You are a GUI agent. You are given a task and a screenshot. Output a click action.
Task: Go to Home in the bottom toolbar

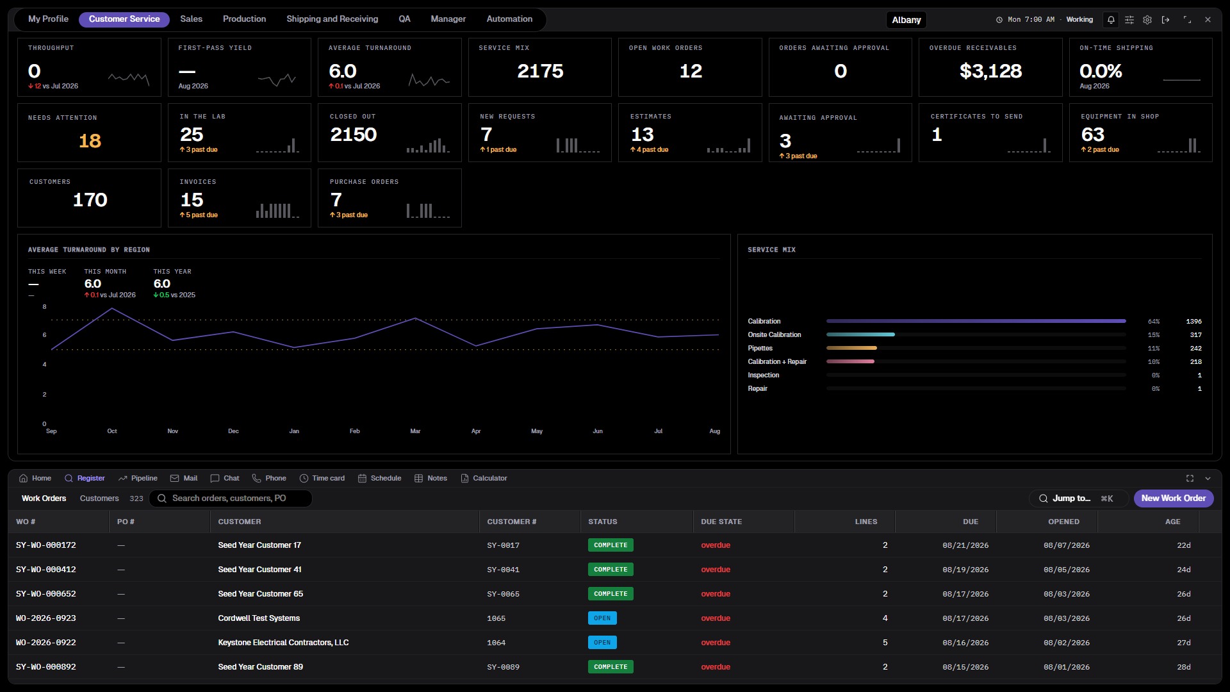pyautogui.click(x=35, y=479)
